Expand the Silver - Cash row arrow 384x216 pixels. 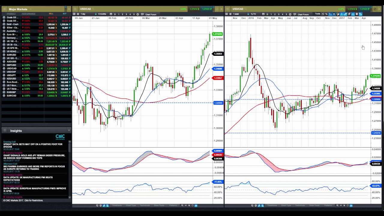[x=4, y=28]
